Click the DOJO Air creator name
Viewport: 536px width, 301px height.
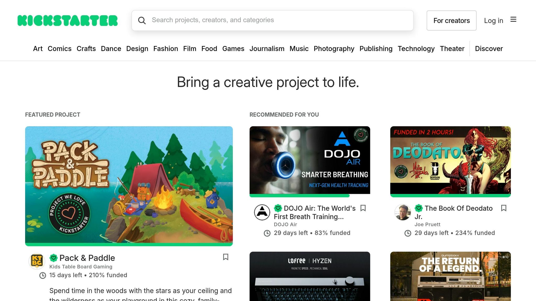click(x=285, y=224)
